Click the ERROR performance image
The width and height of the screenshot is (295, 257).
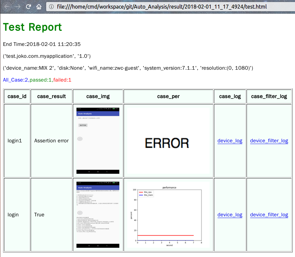pyautogui.click(x=168, y=141)
